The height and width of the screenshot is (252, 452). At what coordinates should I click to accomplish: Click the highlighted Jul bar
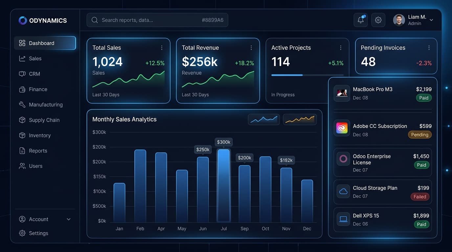(224, 186)
